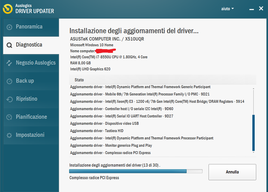Open the Panoramica tab
268x192 pixels.
[31, 27]
